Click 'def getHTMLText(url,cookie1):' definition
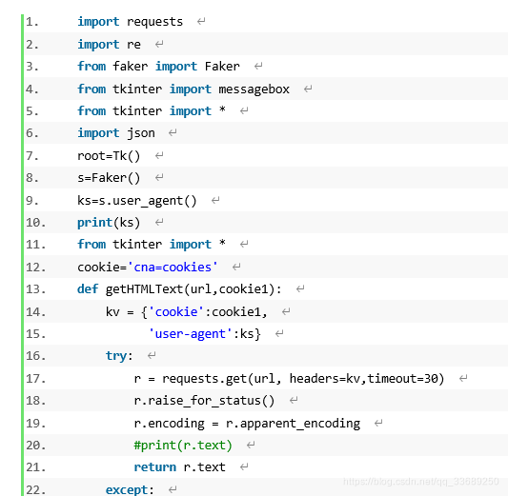The height and width of the screenshot is (496, 508). pyautogui.click(x=179, y=288)
